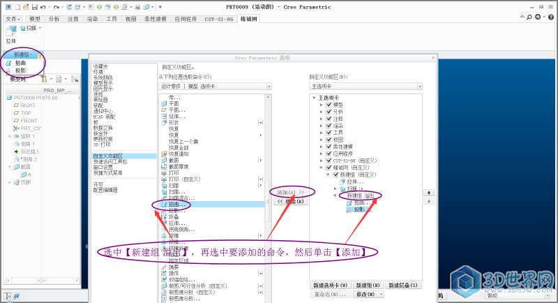The width and height of the screenshot is (558, 303).
Task: Click the Save disk icon in quick access toolbar
Action: [34, 7]
